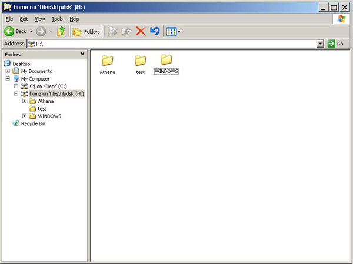Expand My Documents tree node

tap(8, 71)
